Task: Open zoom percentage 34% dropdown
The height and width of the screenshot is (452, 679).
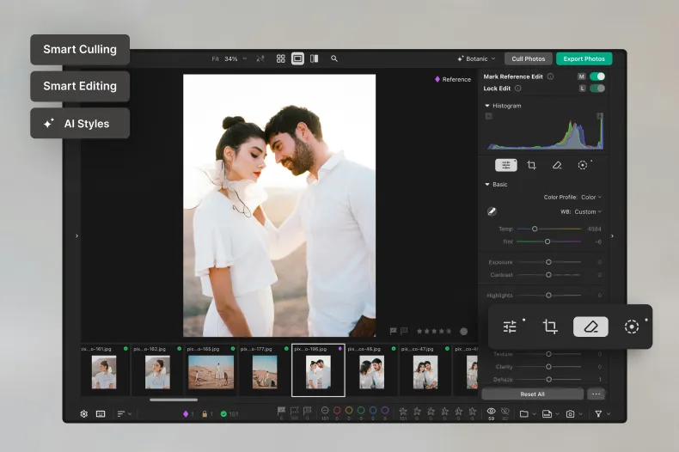Action: click(x=236, y=58)
